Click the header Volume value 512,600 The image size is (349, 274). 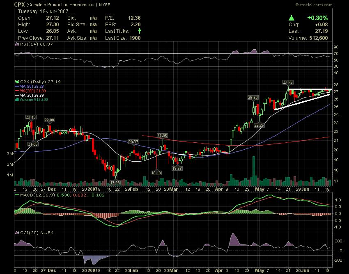coord(319,38)
